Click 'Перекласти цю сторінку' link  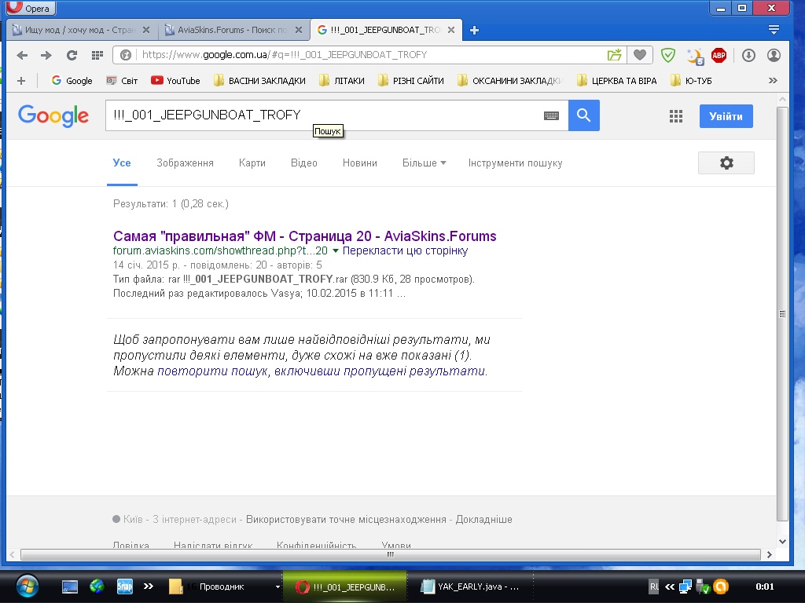coord(405,250)
